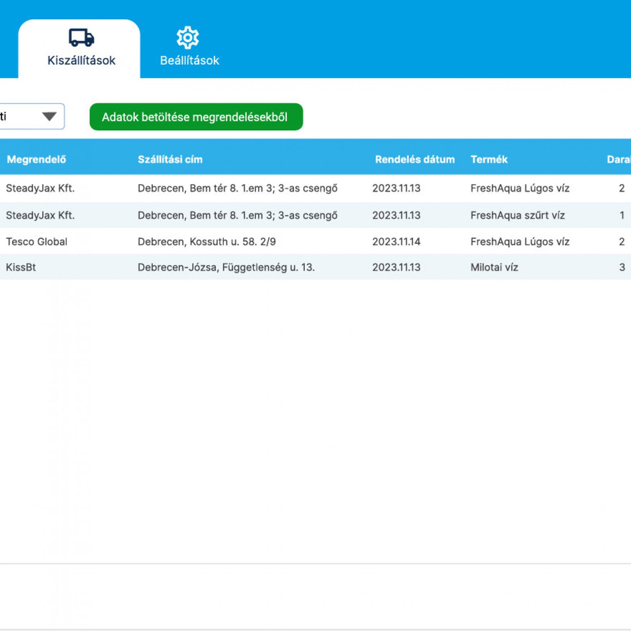This screenshot has width=631, height=631.
Task: Click the partially visible Darab column header
Action: [618, 159]
